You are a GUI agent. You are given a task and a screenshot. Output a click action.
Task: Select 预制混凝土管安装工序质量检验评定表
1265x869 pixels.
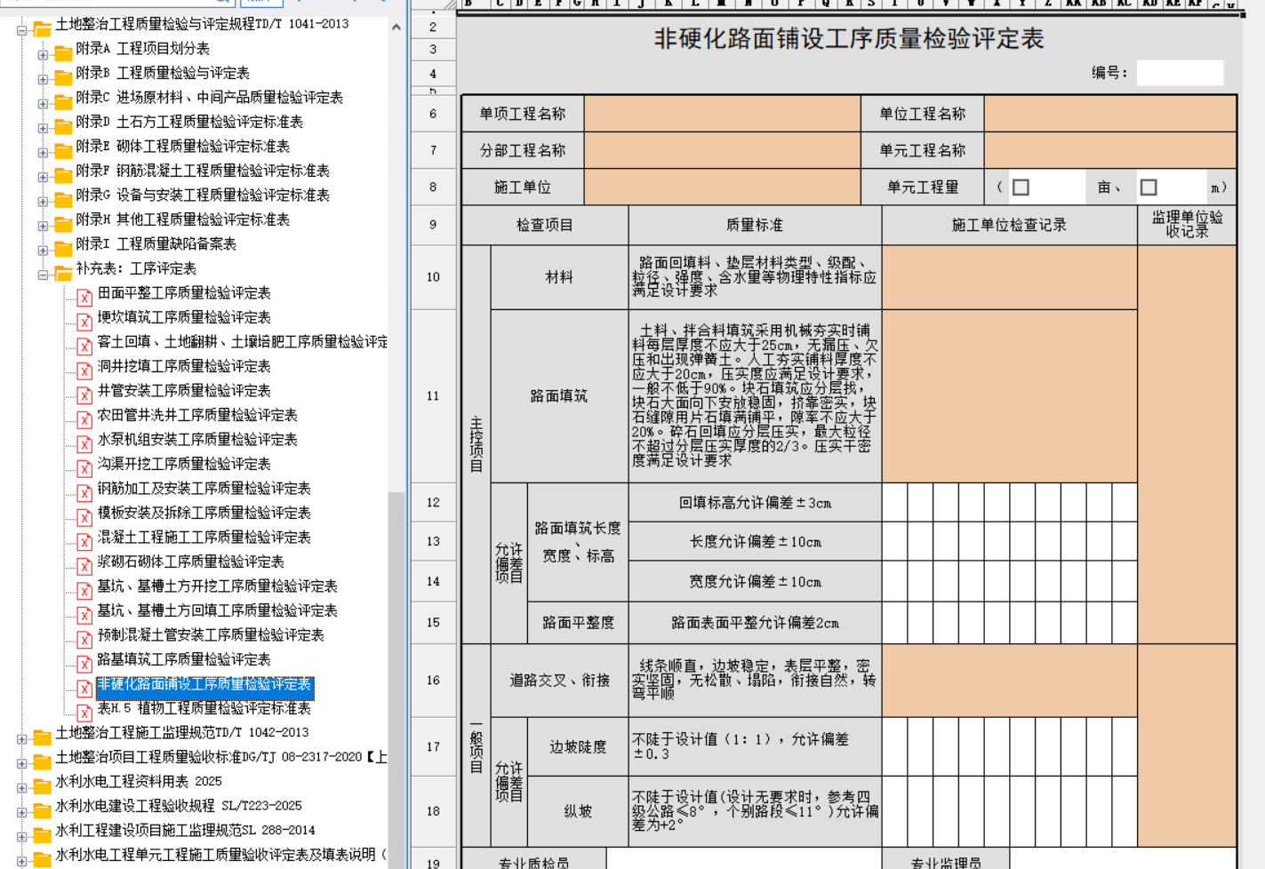pyautogui.click(x=210, y=635)
